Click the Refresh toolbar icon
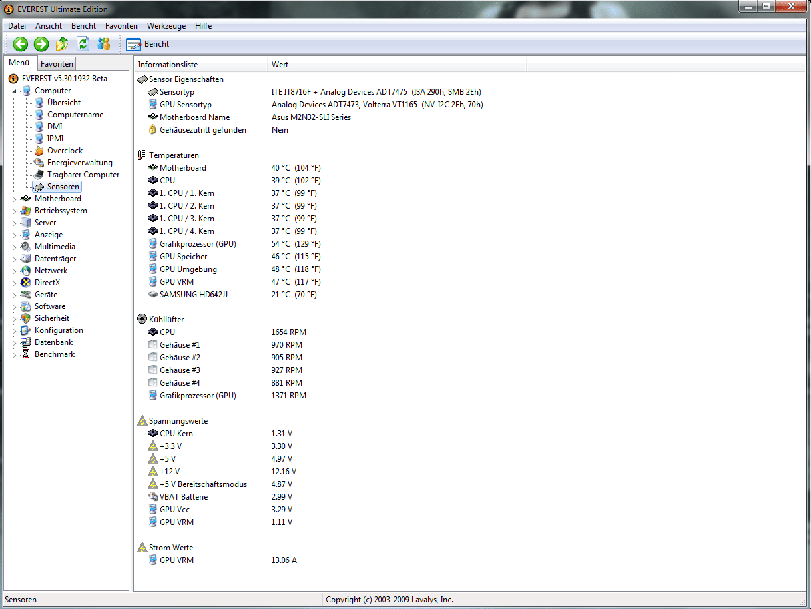Image resolution: width=811 pixels, height=609 pixels. coord(83,44)
